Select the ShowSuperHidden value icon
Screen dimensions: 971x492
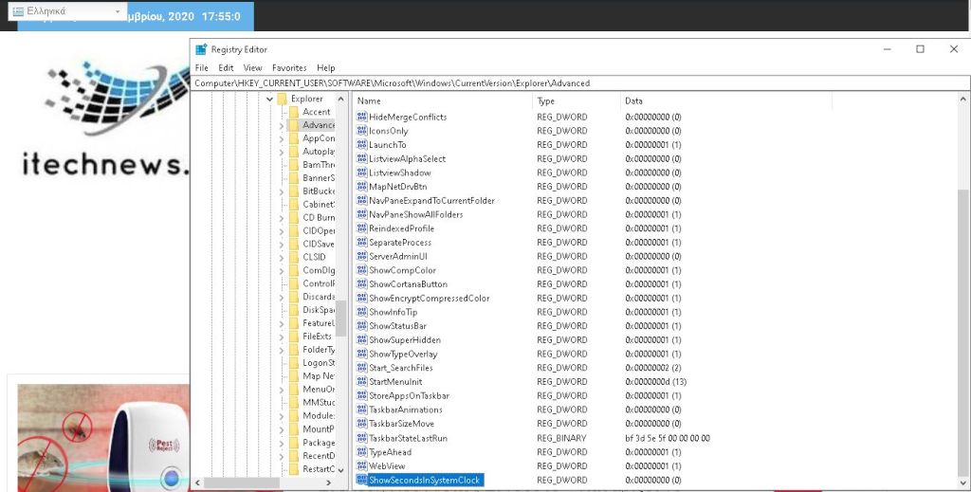(x=362, y=339)
